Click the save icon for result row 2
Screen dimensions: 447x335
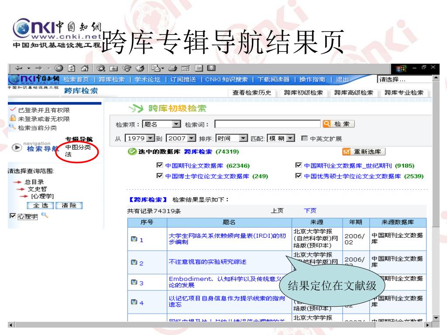(x=134, y=262)
